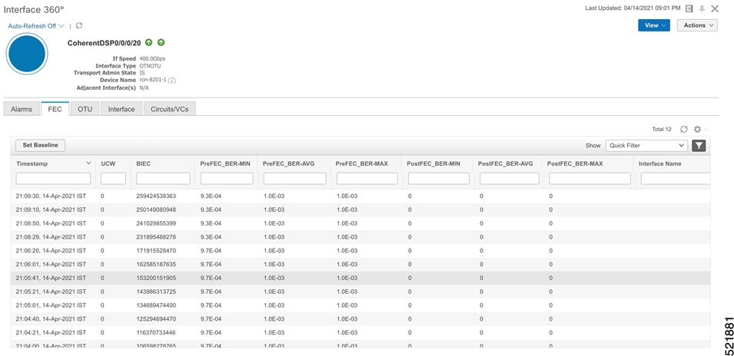Click the blue interface circle graphic
The height and width of the screenshot is (356, 734).
pyautogui.click(x=27, y=54)
